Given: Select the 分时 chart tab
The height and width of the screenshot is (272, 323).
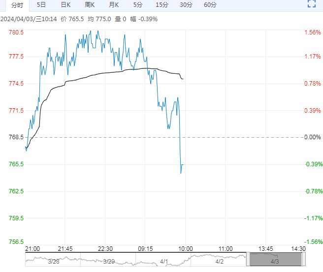Looking at the screenshot, I should tap(17, 5).
